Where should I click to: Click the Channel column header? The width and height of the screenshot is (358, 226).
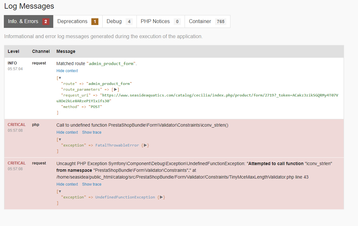coord(41,51)
